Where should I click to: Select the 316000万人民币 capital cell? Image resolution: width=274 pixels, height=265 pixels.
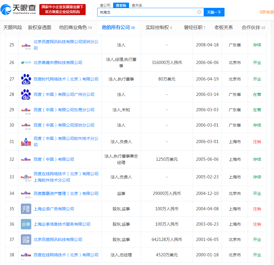pos(167,63)
